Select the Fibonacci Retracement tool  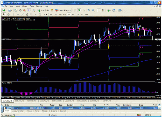point(31,14)
